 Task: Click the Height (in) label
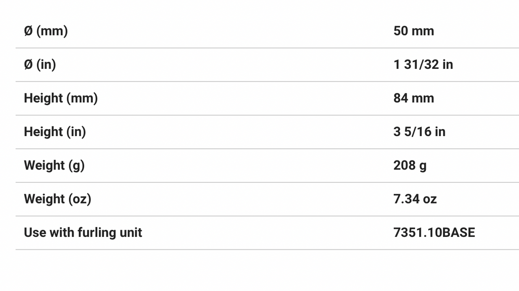click(x=55, y=132)
